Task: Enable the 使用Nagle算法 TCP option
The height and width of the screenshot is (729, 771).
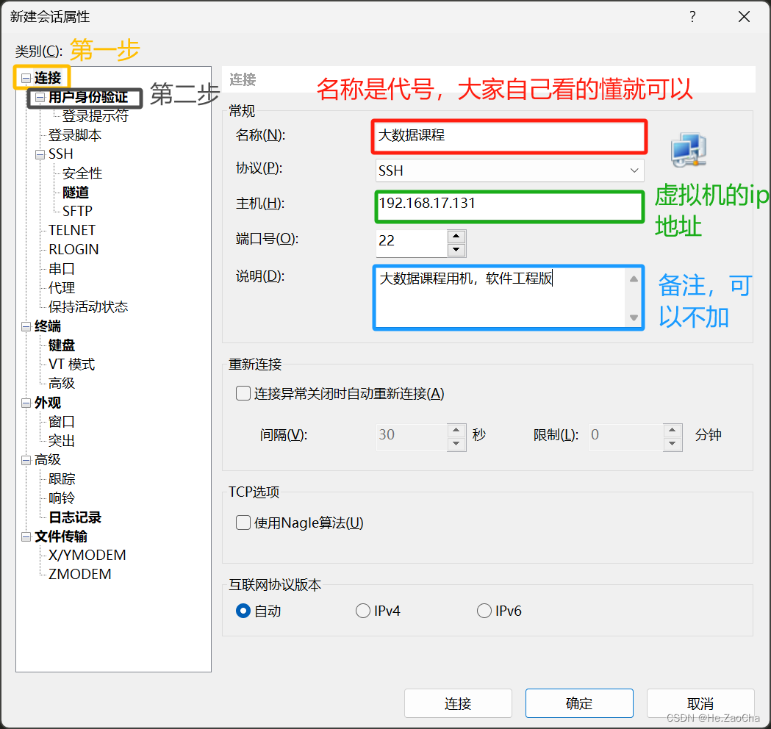Action: pos(243,522)
